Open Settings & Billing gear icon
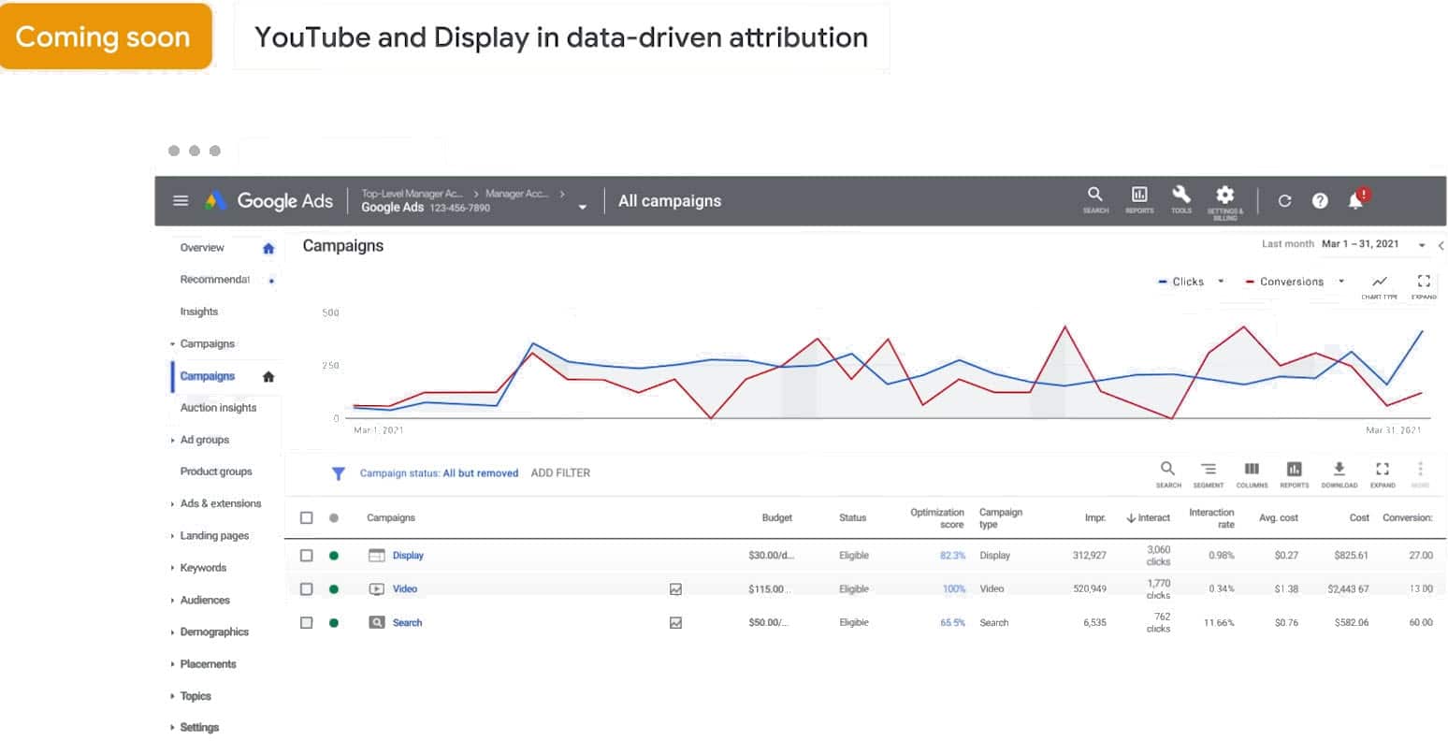This screenshot has height=755, width=1448. pos(1224,201)
